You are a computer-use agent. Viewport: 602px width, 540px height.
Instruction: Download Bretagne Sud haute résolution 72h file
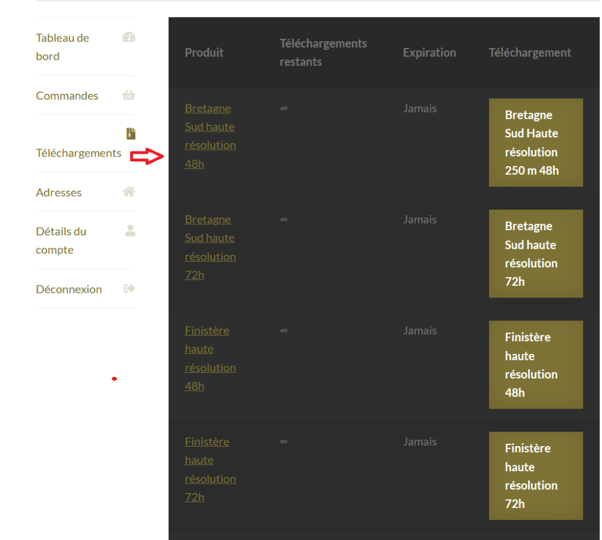[536, 254]
